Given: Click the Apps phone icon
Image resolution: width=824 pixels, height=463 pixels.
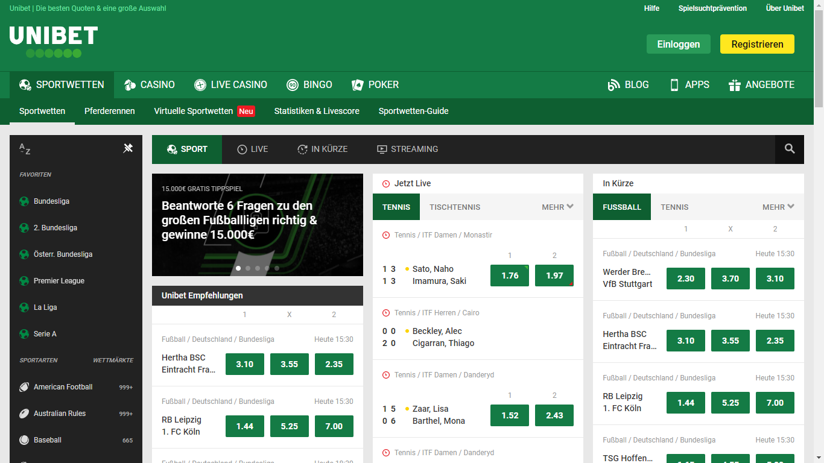Looking at the screenshot, I should click(674, 85).
